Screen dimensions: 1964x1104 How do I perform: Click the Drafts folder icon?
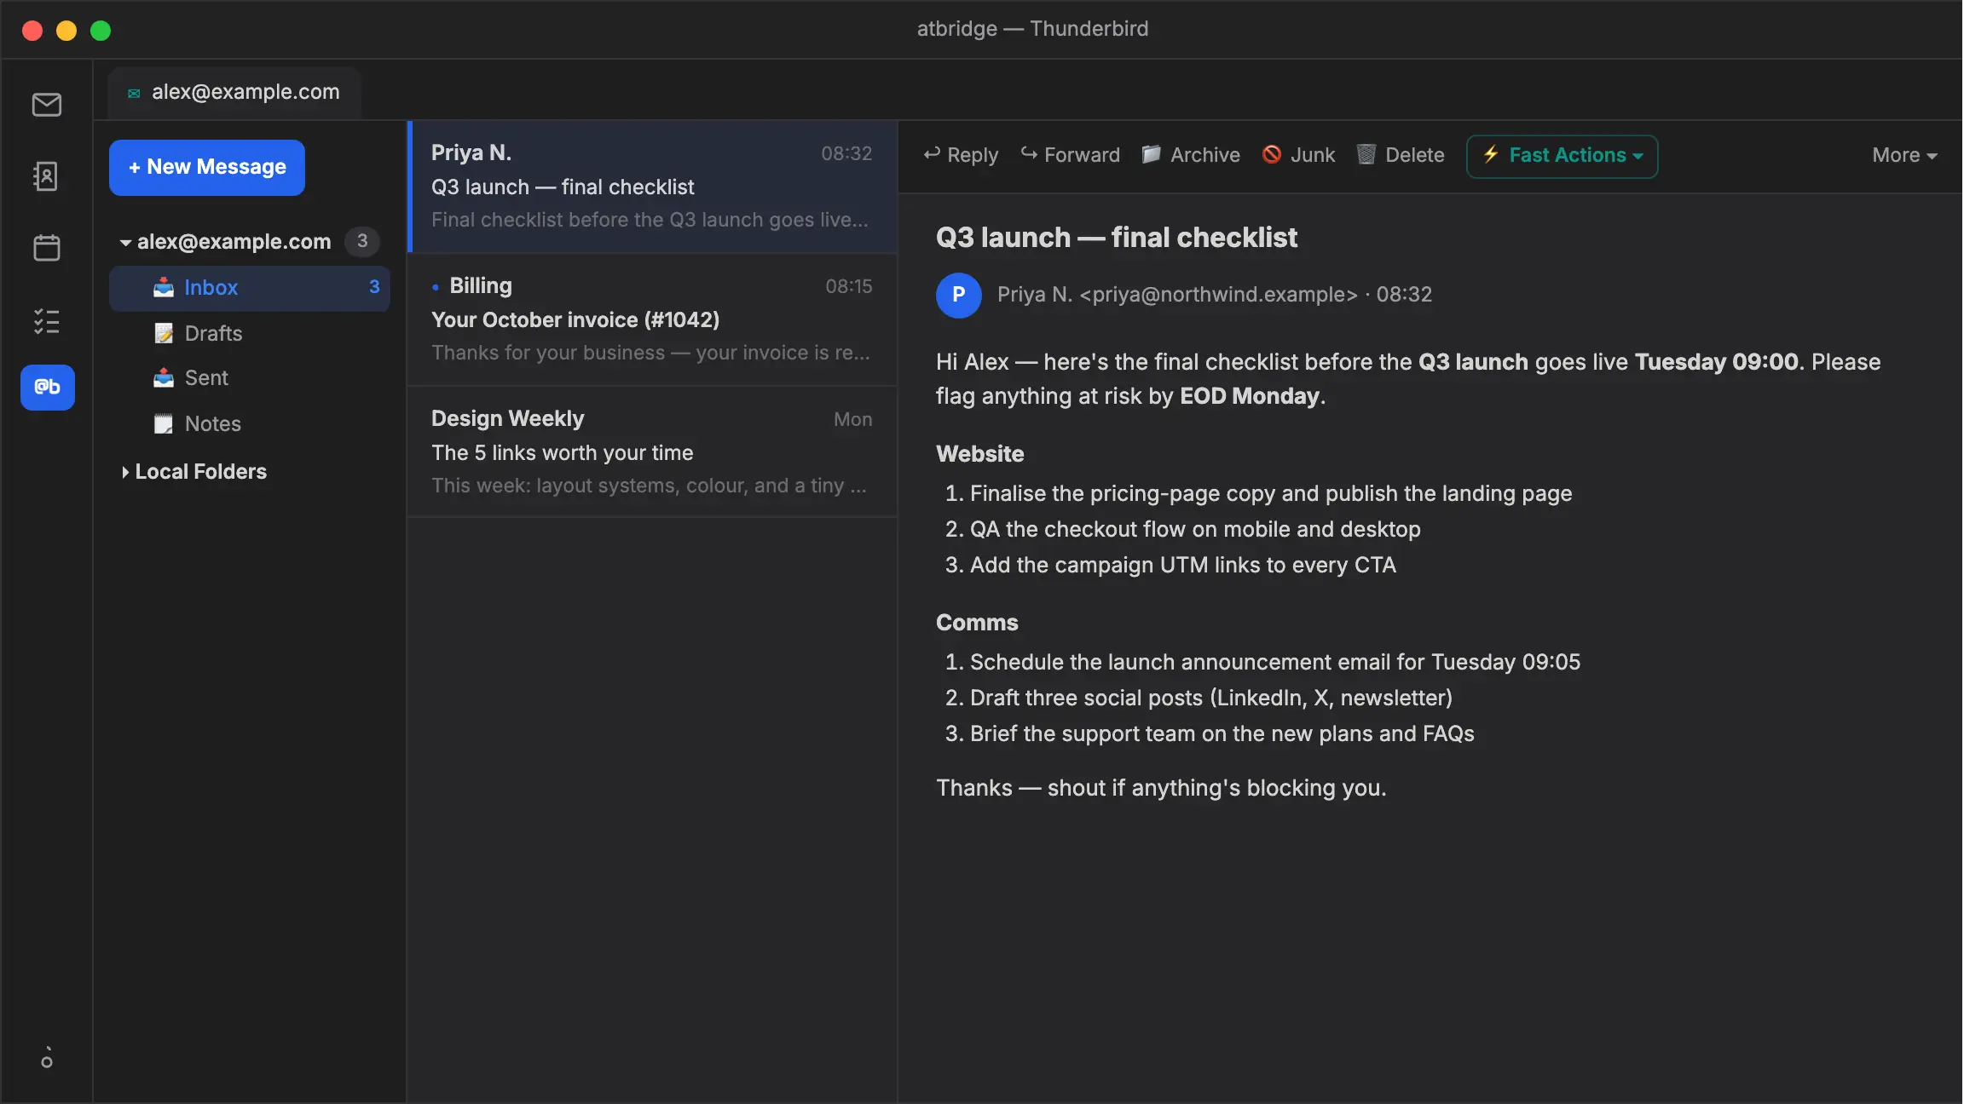(164, 333)
